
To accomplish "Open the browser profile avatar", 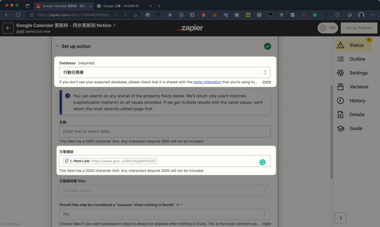I will (361, 15).
